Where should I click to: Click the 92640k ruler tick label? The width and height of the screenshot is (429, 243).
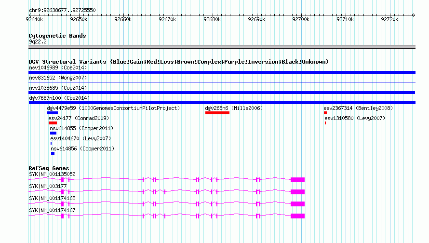click(35, 19)
